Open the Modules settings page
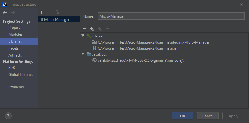 15,34
